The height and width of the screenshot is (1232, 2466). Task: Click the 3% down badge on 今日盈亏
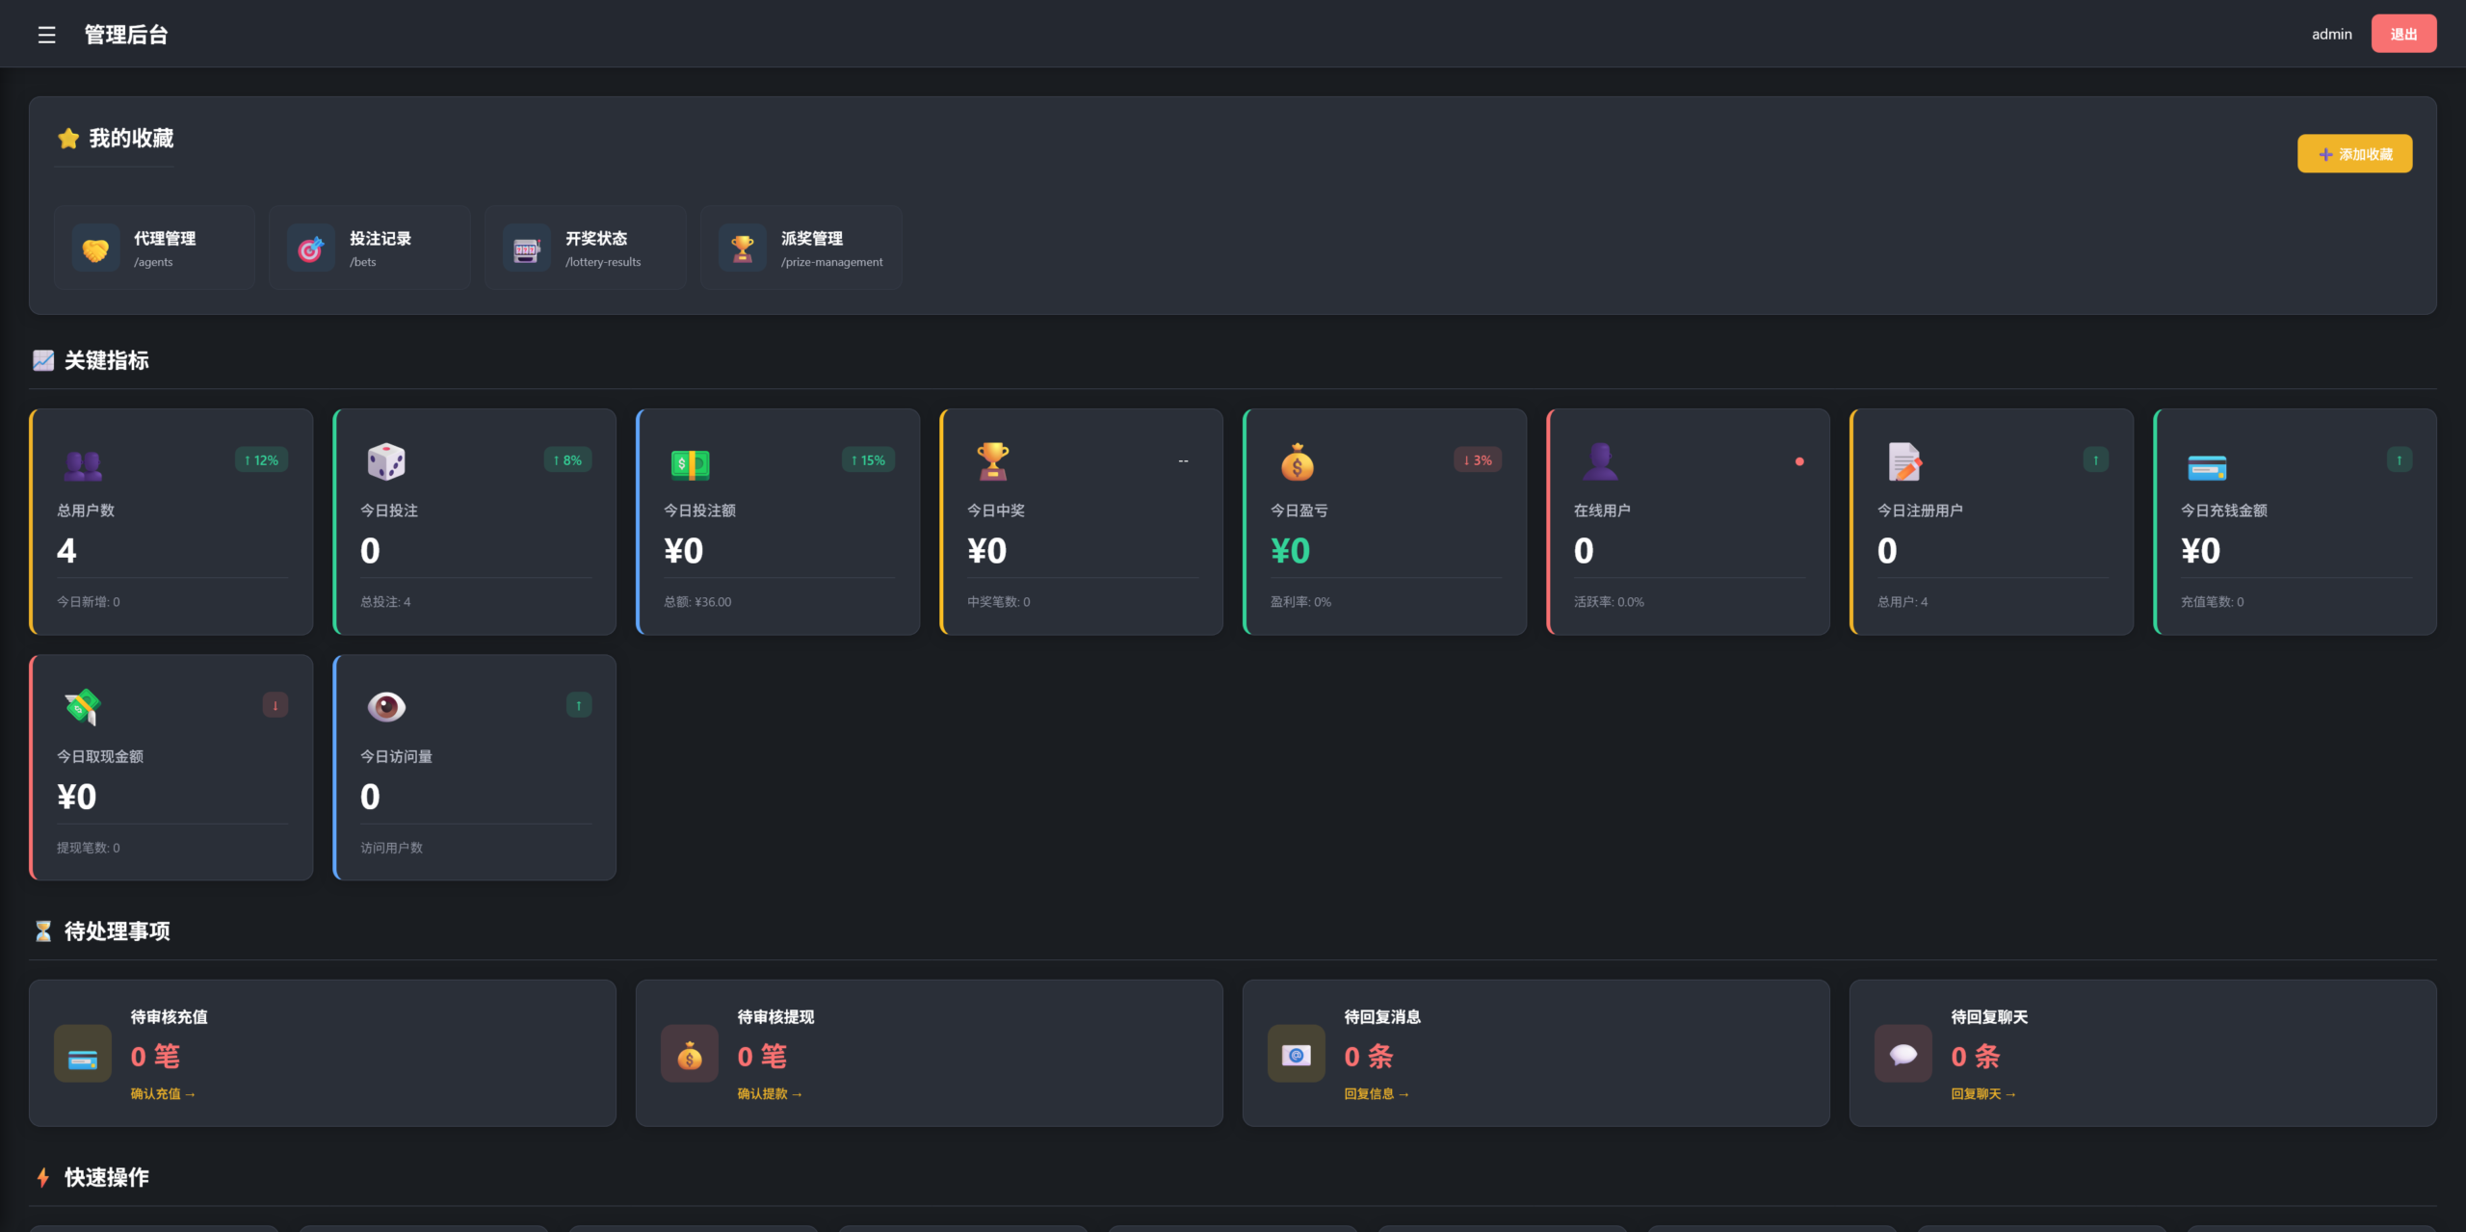point(1477,460)
